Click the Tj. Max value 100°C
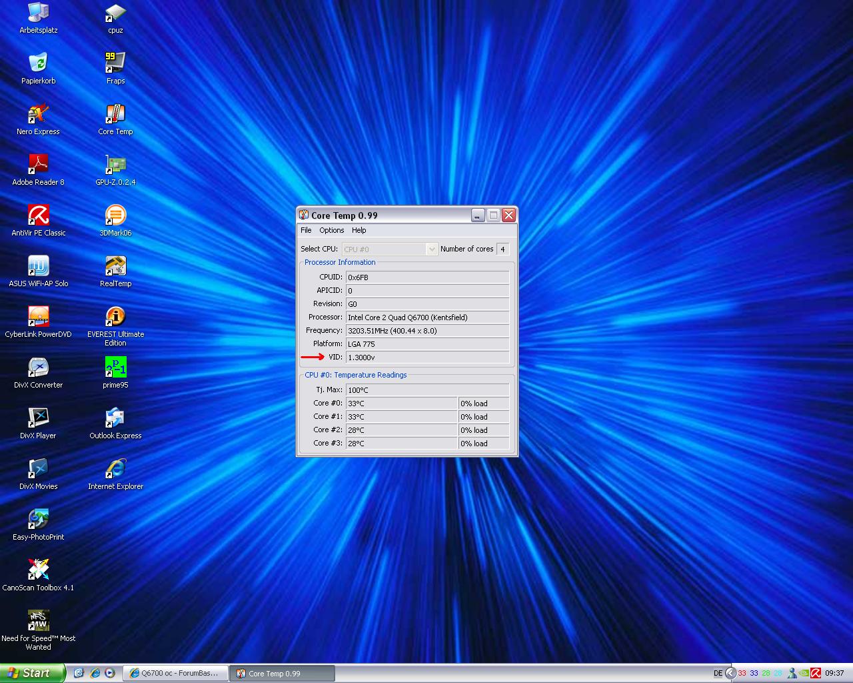 coord(428,390)
